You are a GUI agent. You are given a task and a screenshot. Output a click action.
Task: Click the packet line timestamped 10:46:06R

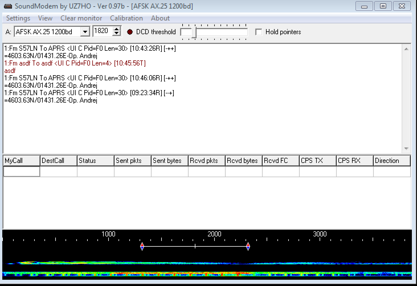[x=90, y=78]
